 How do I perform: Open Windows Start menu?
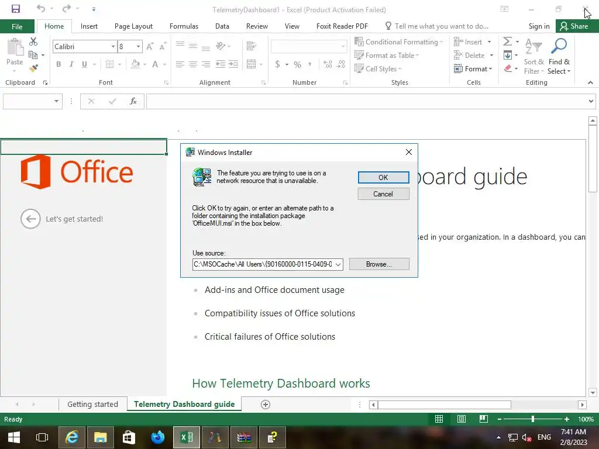click(14, 437)
